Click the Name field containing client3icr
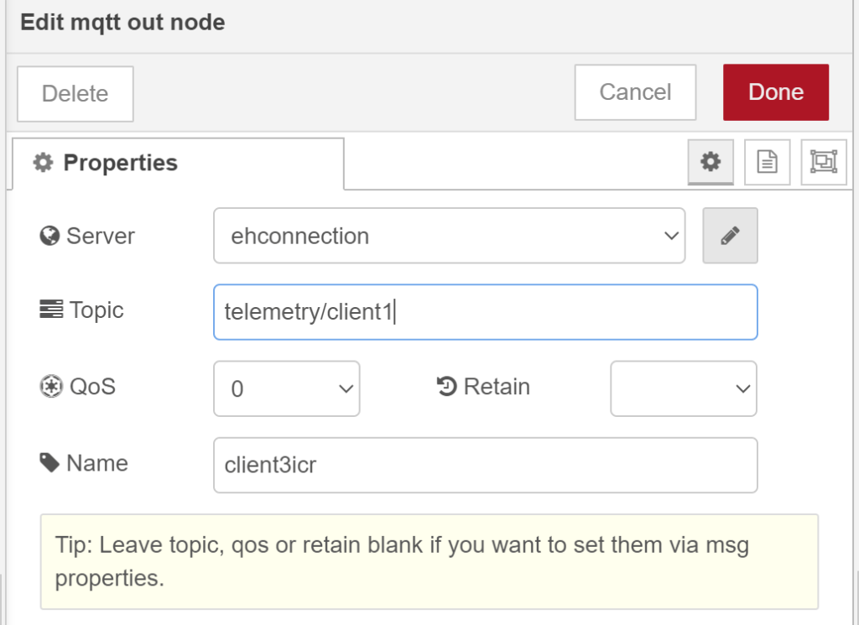 (x=485, y=465)
